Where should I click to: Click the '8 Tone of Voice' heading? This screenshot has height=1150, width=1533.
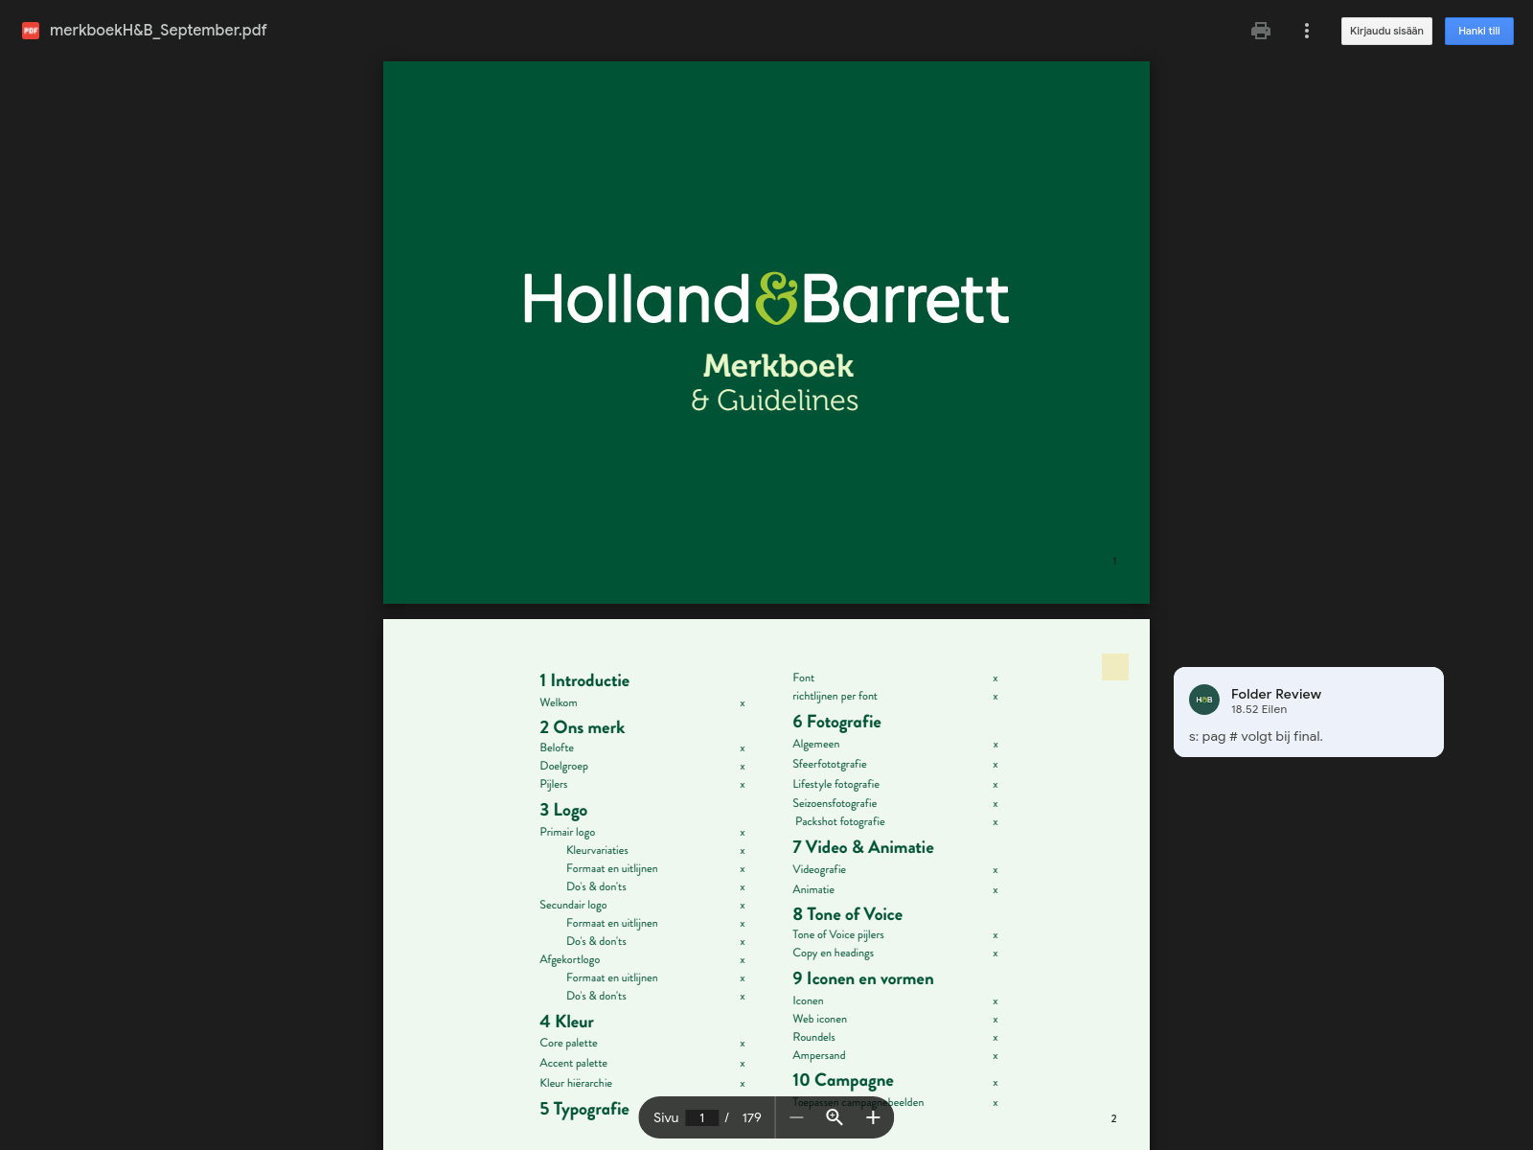pos(848,914)
